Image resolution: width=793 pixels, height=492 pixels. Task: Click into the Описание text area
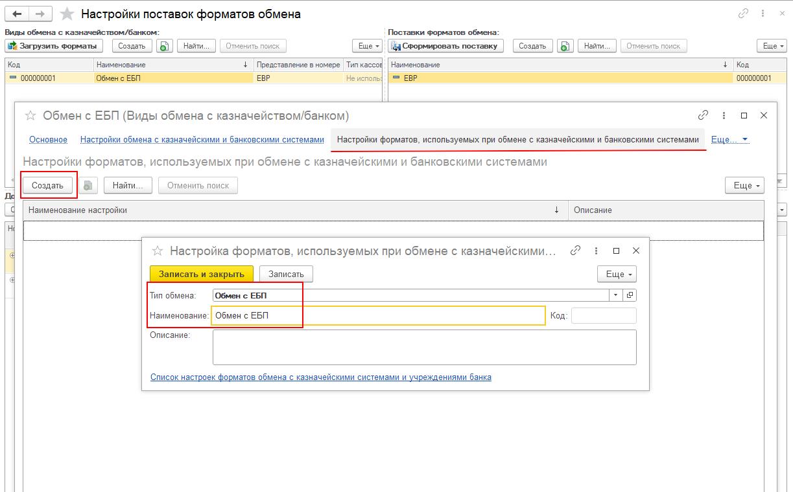click(424, 347)
